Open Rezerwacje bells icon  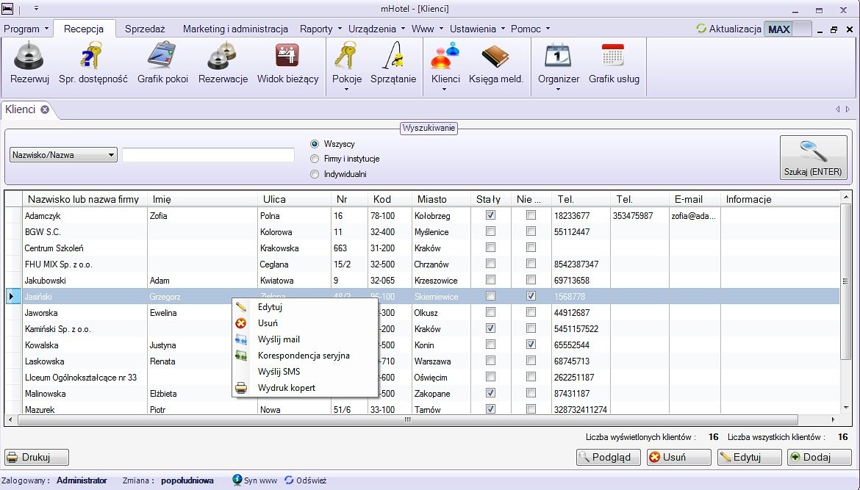tap(222, 56)
